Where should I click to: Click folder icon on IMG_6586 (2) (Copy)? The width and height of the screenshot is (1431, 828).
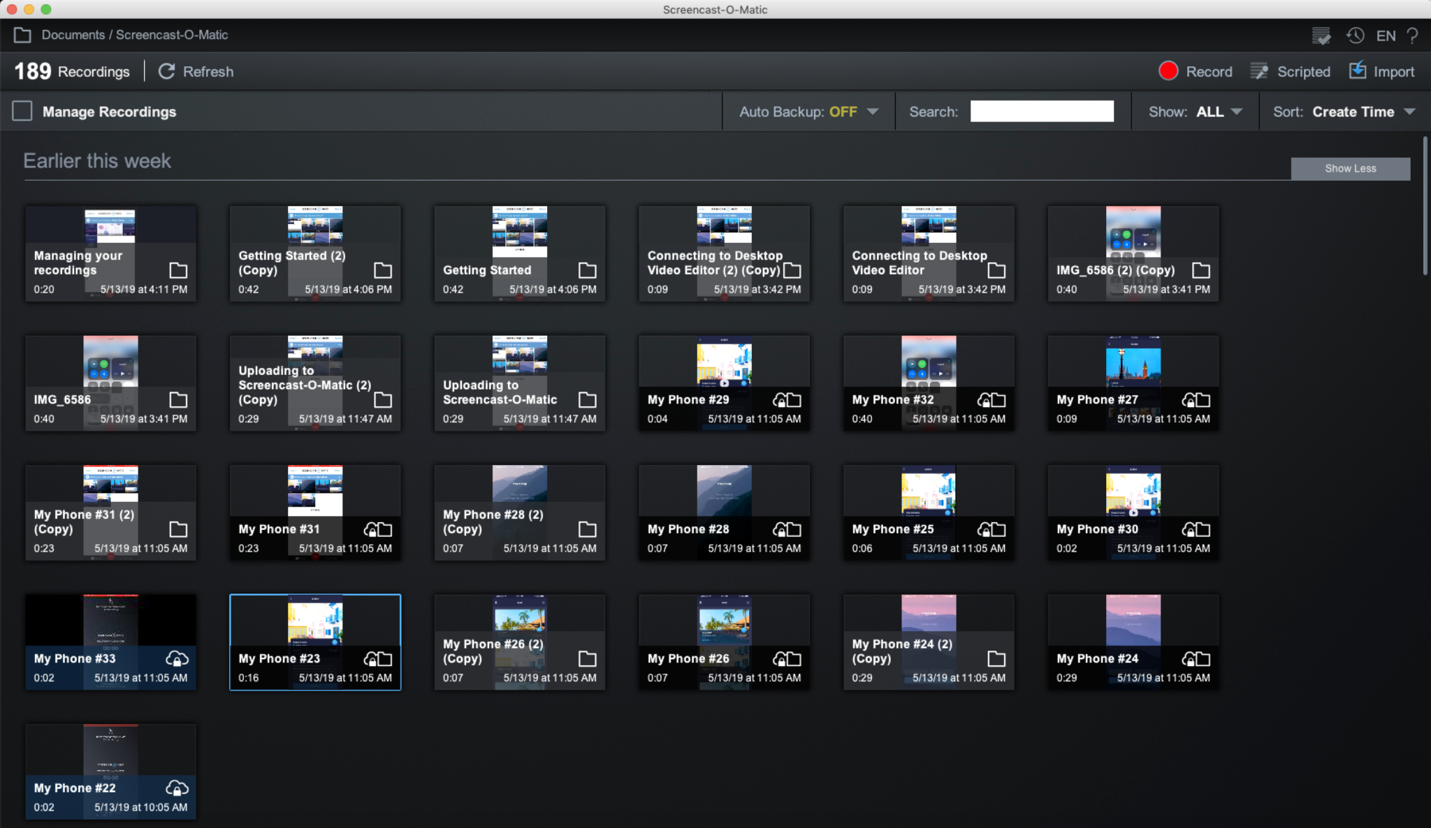pos(1201,270)
